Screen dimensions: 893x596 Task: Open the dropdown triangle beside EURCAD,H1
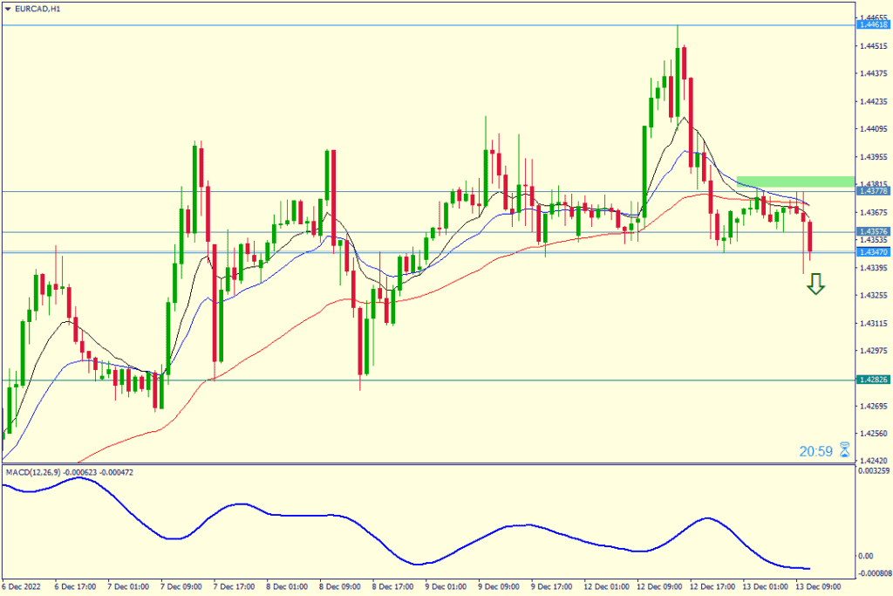tap(8, 7)
